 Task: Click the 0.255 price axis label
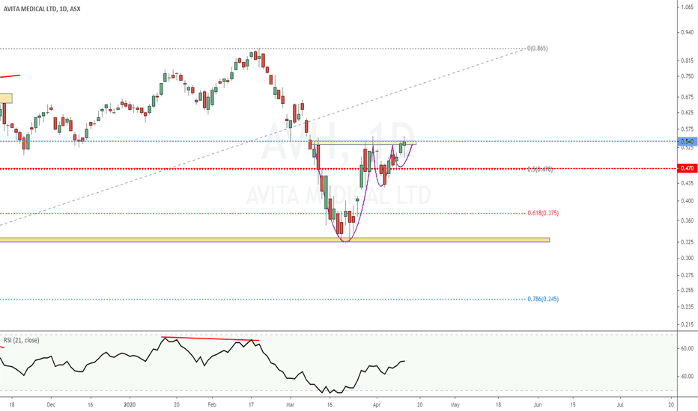(x=687, y=291)
